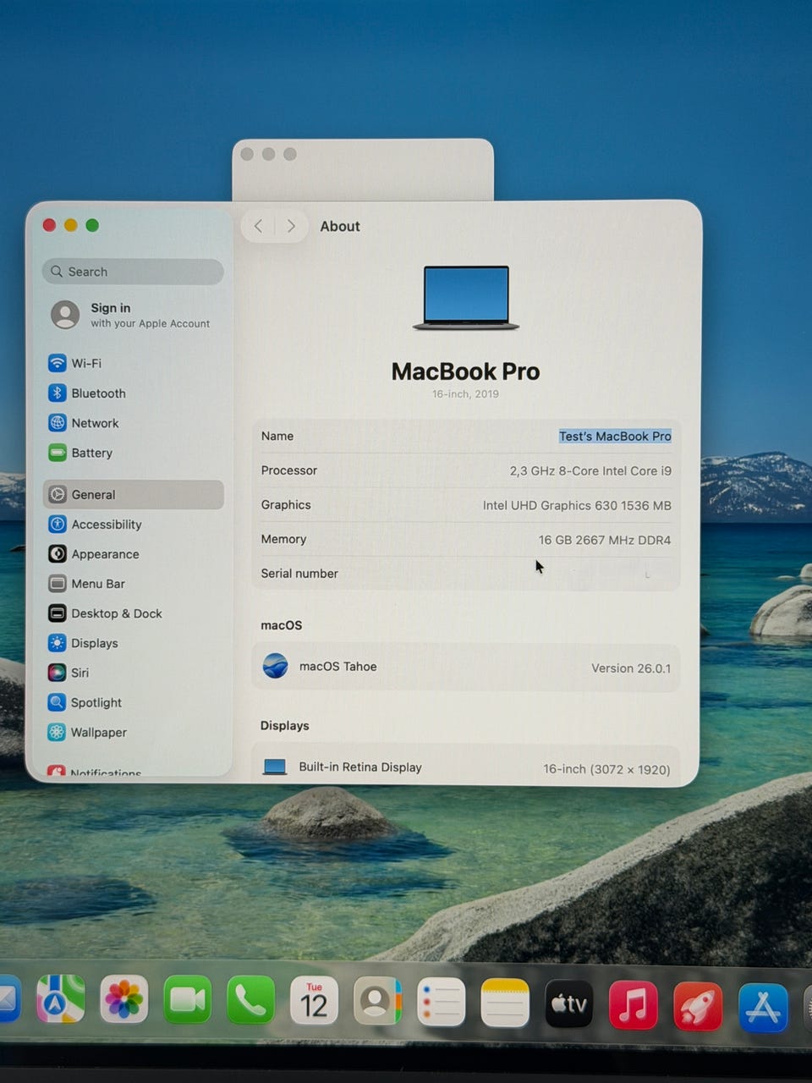Screen dimensions: 812x1083
Task: Open Photos from the Dock
Action: tap(124, 1000)
